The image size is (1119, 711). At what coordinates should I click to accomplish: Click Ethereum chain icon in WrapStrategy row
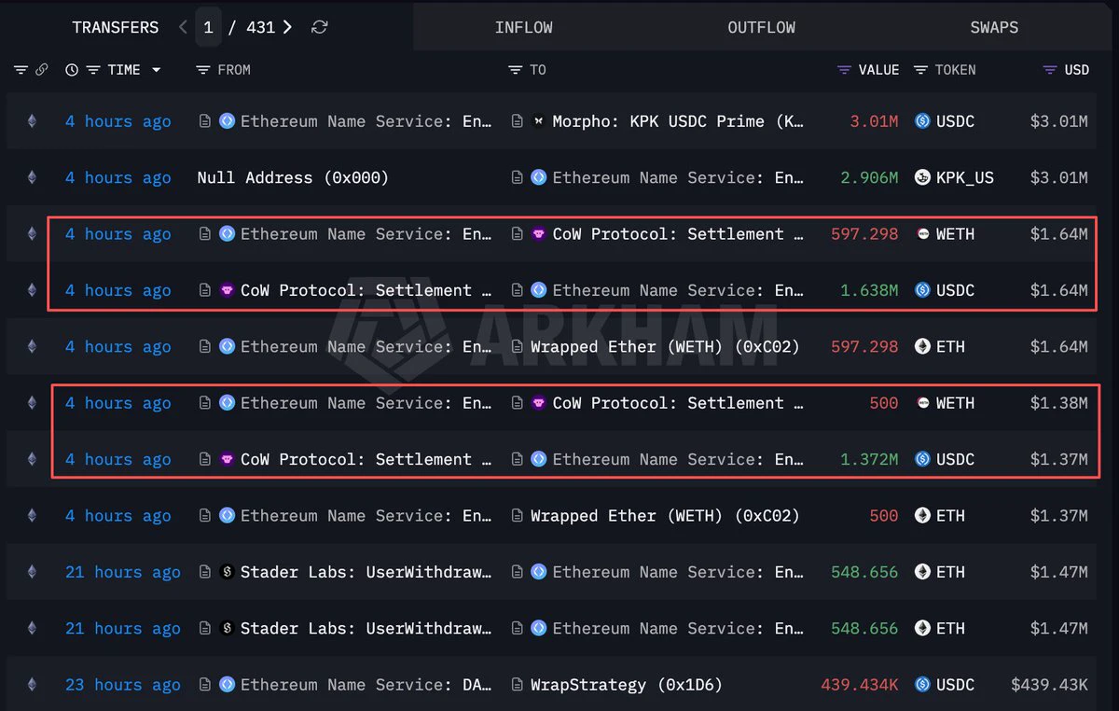tap(32, 685)
